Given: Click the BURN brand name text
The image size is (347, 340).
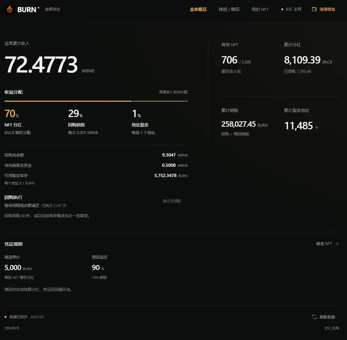Looking at the screenshot, I should [x=27, y=10].
